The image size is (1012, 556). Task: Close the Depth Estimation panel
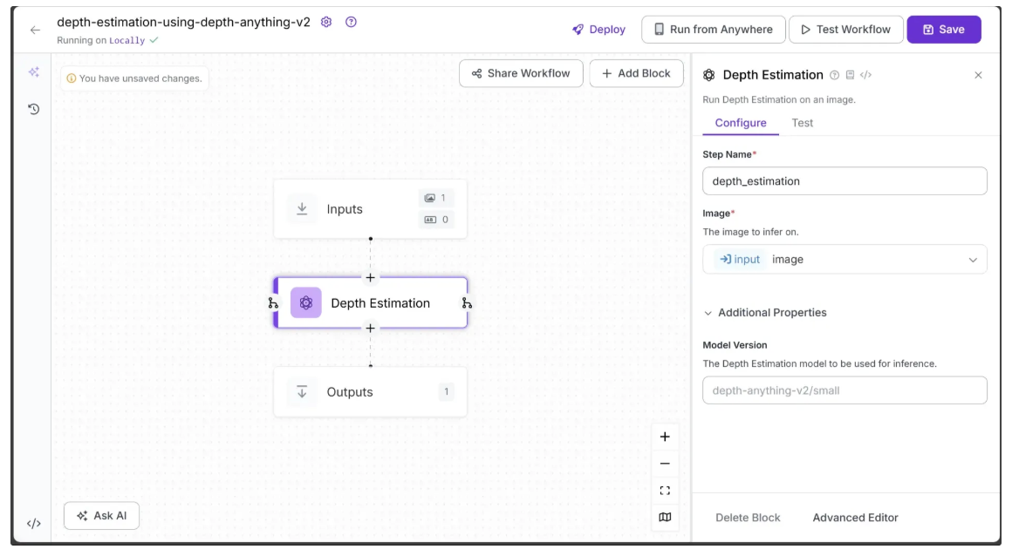(x=978, y=75)
